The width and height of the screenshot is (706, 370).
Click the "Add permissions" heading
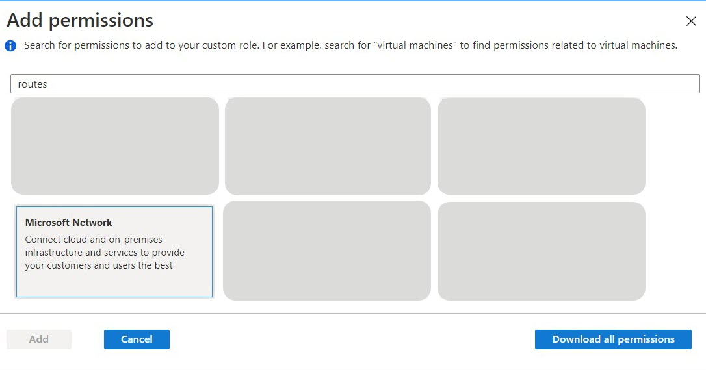click(x=80, y=21)
